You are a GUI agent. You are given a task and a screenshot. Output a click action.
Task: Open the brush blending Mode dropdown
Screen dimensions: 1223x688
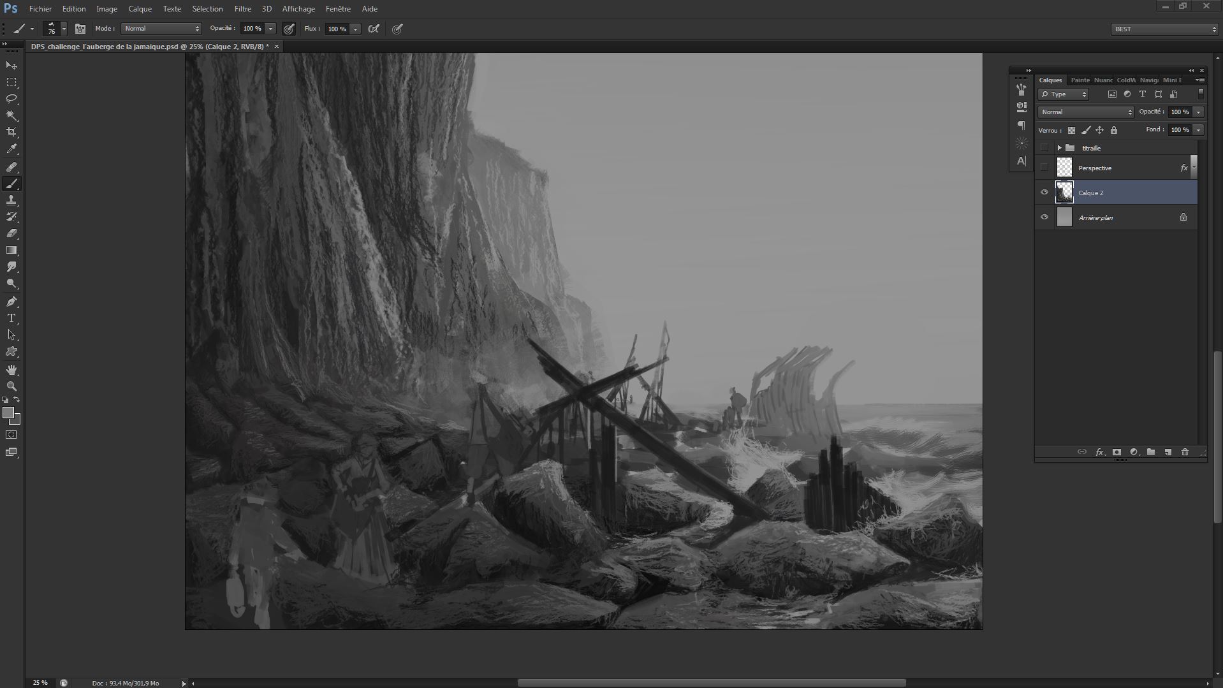[x=161, y=29]
